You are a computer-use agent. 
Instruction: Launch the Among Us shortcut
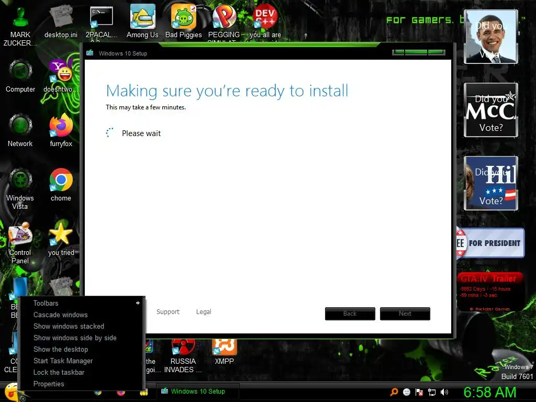[x=142, y=21]
